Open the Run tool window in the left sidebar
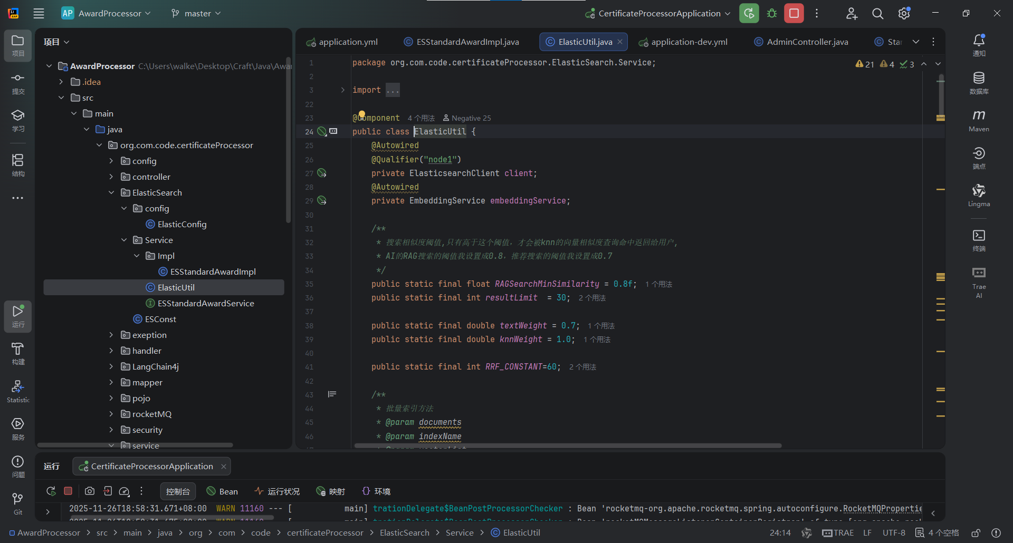This screenshot has width=1013, height=543. 18,316
